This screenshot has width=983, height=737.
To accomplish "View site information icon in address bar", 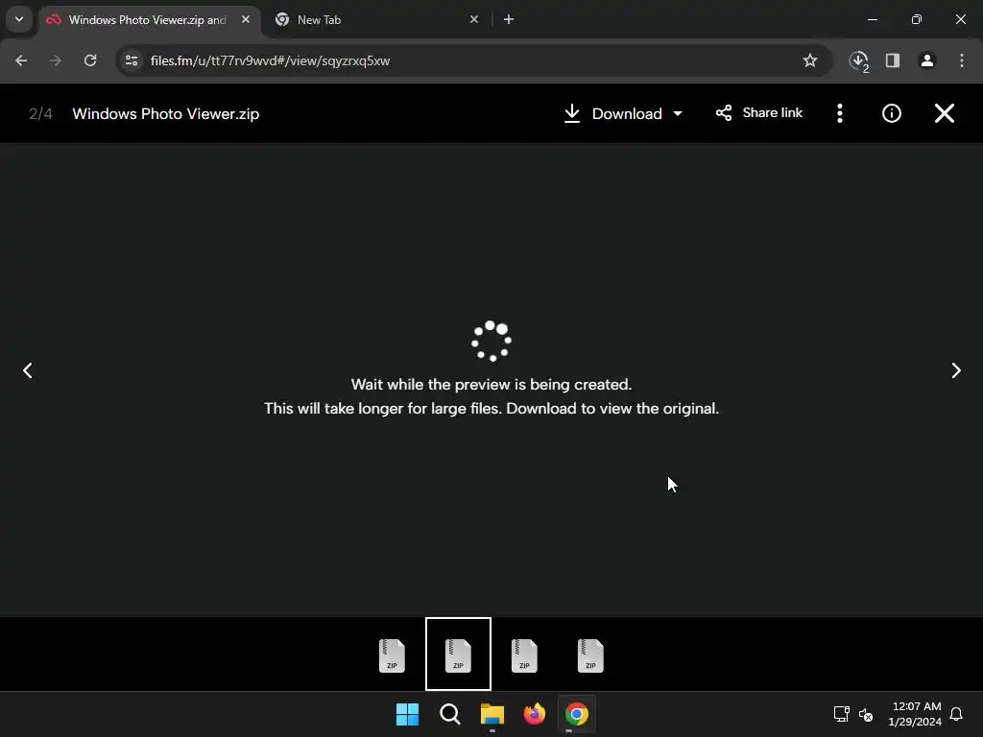I will click(x=132, y=60).
